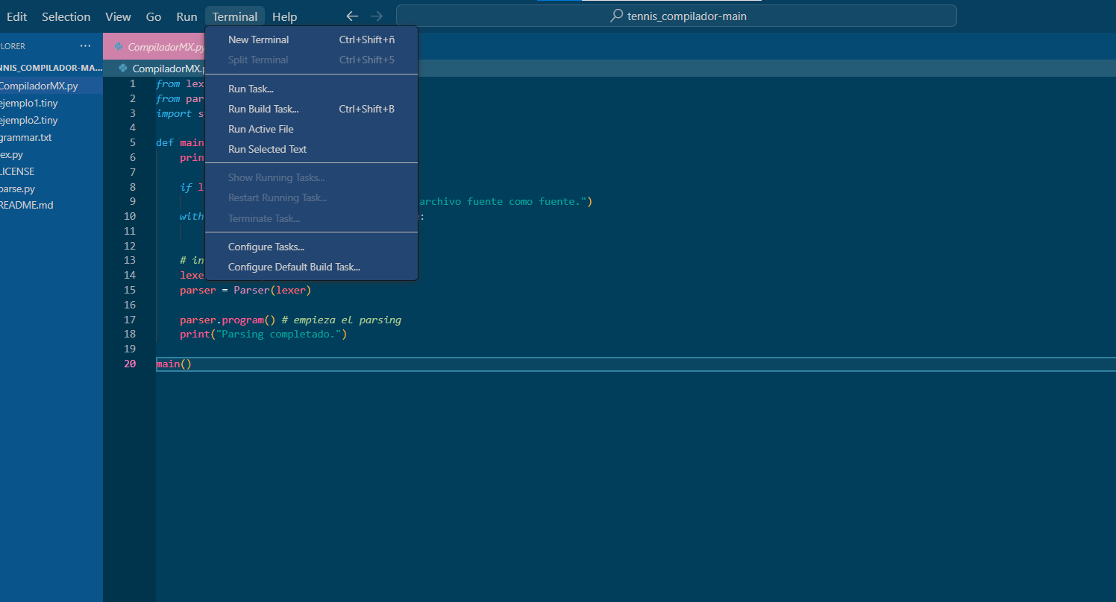Open the Run menu
Screen dimensions: 1116x602
click(186, 16)
